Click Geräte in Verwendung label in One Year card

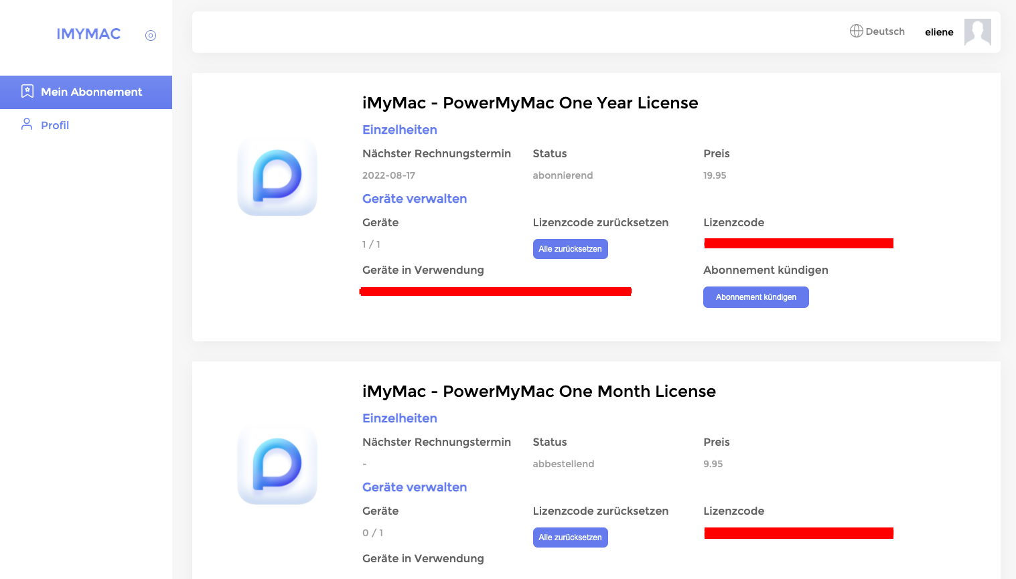click(x=423, y=270)
